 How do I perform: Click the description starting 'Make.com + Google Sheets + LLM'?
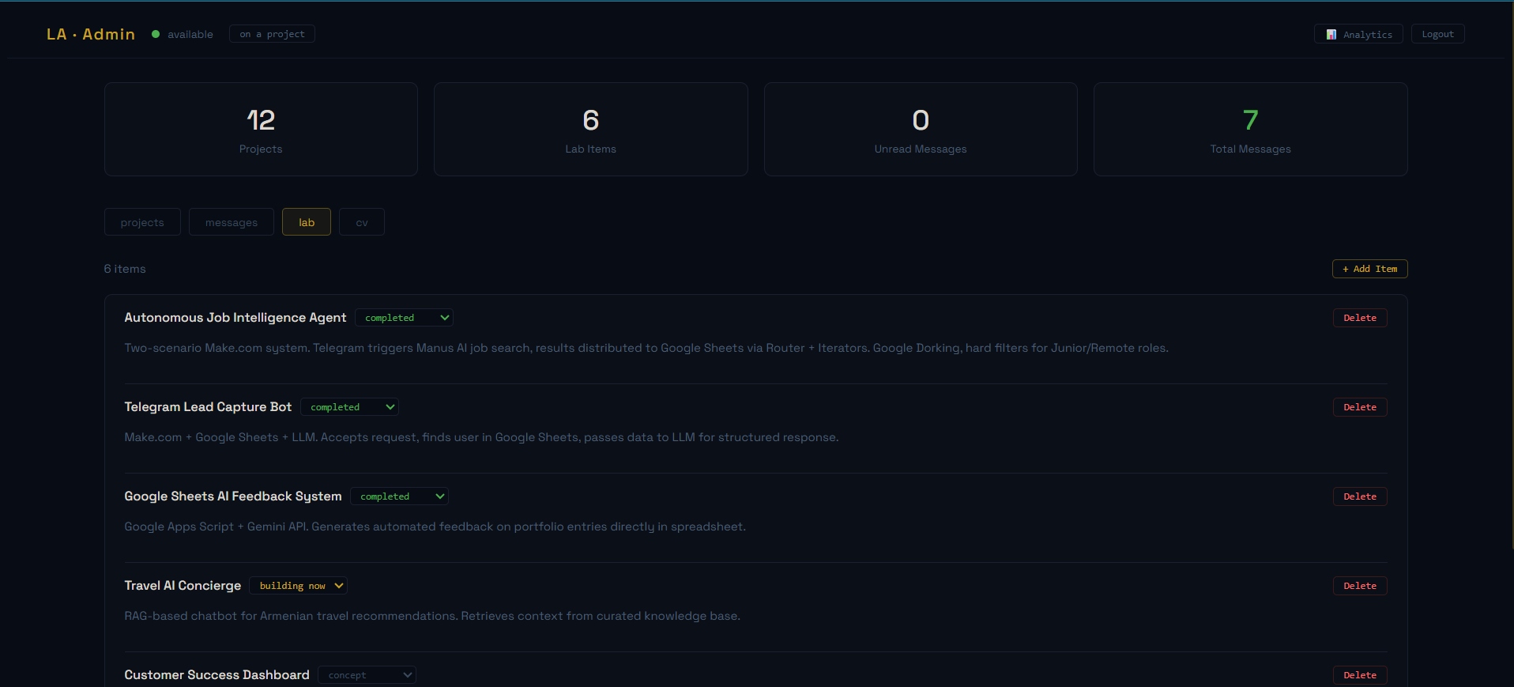(x=481, y=437)
